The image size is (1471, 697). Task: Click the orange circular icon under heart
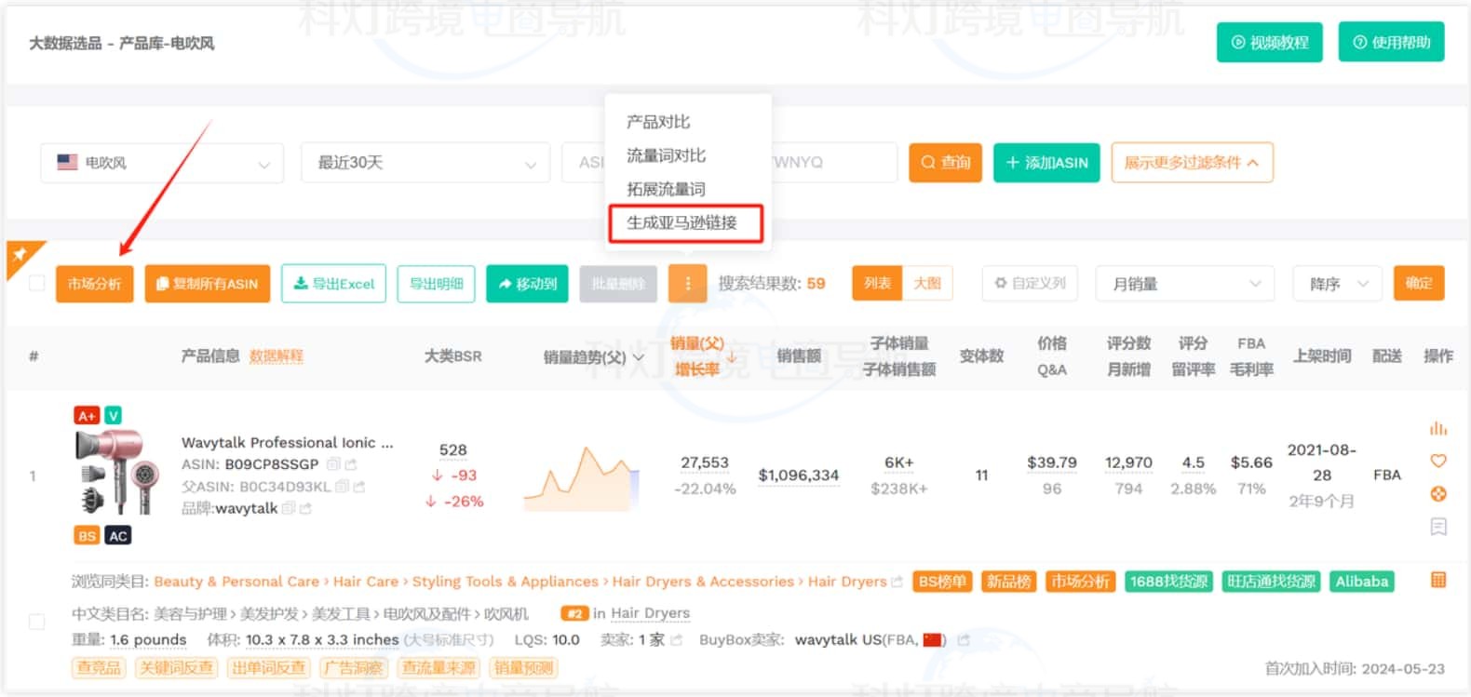pyautogui.click(x=1438, y=493)
